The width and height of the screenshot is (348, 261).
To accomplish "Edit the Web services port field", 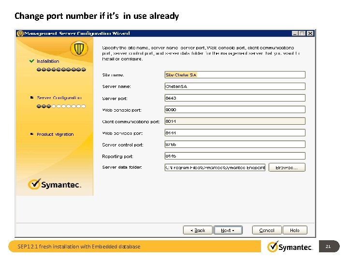I will click(x=235, y=133).
